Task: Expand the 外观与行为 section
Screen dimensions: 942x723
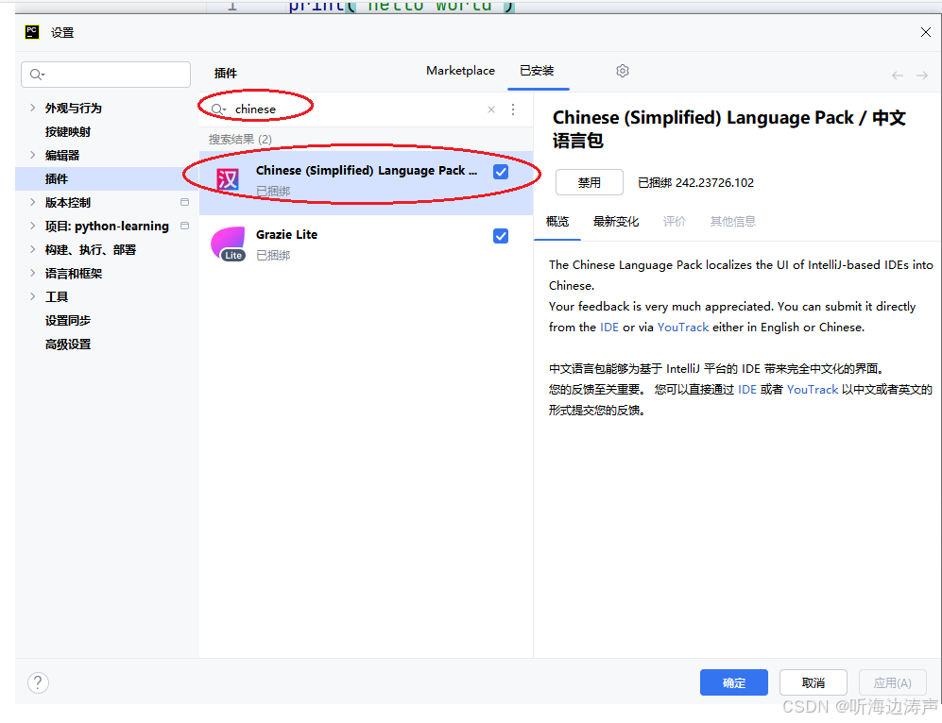Action: pyautogui.click(x=32, y=108)
